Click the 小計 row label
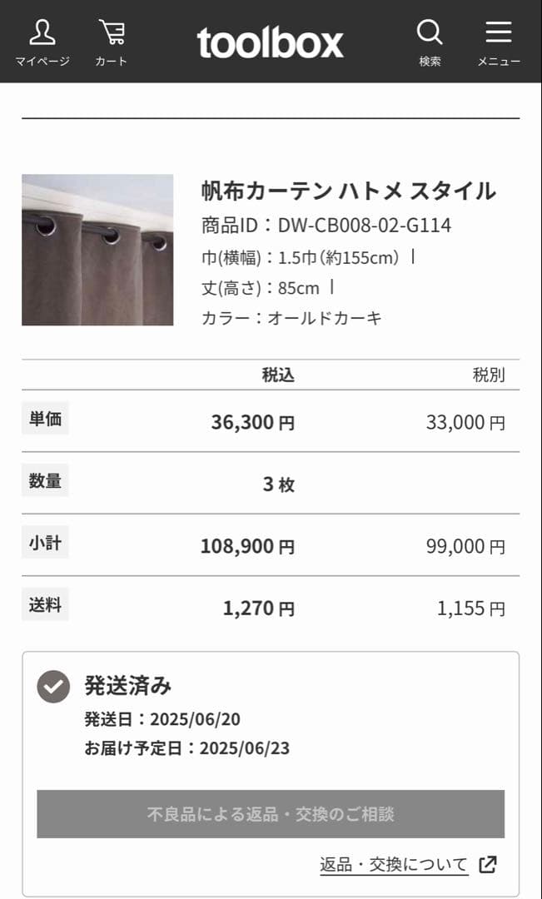Viewport: 542px width, 899px height. [45, 543]
